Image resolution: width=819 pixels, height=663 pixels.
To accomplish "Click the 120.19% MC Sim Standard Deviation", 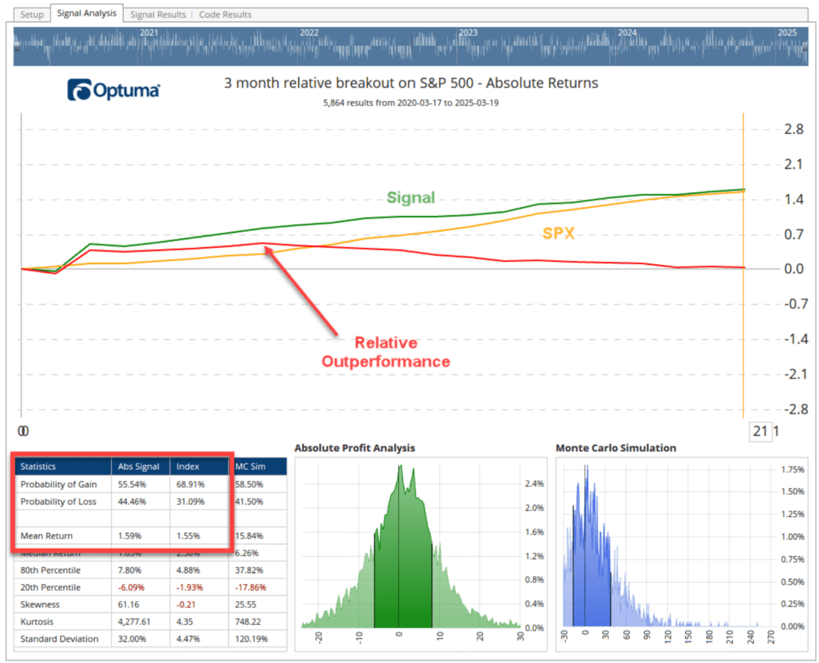I will tap(251, 639).
